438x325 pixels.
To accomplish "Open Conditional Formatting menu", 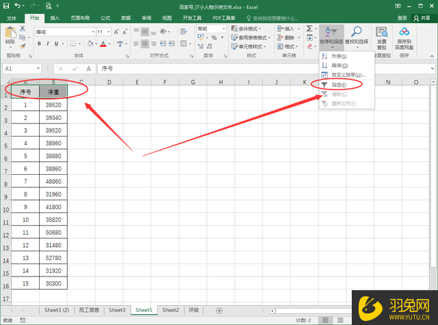I will (246, 29).
